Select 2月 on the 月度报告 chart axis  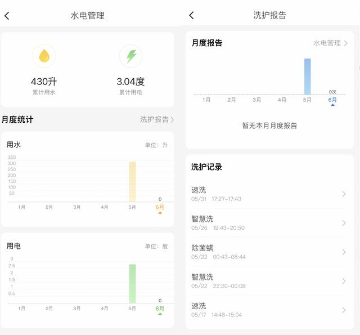[231, 100]
